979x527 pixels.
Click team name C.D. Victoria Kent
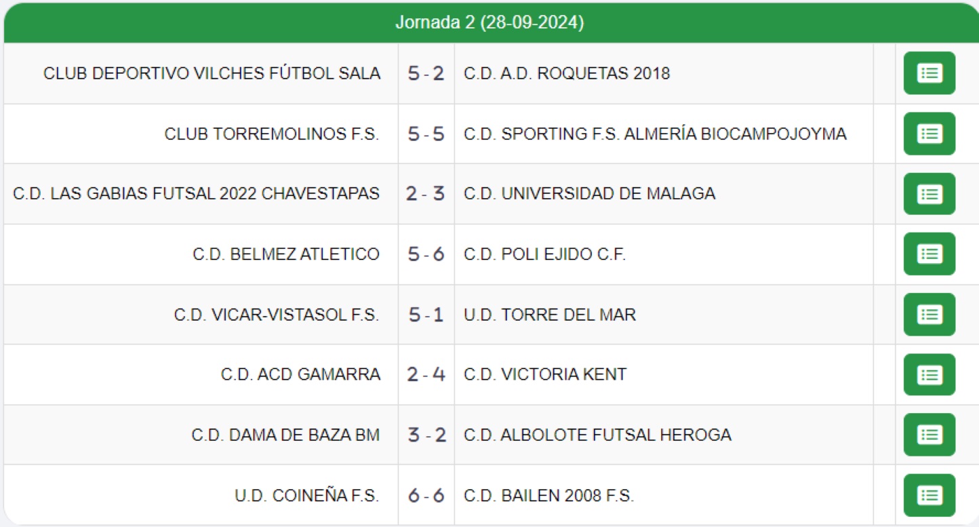coord(545,374)
